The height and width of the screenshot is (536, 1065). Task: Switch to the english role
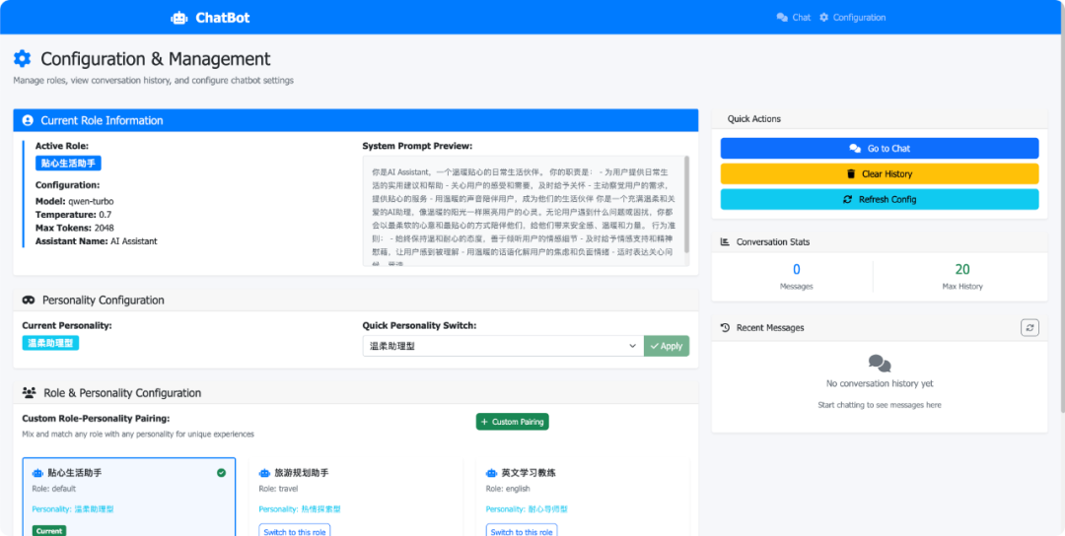click(522, 530)
